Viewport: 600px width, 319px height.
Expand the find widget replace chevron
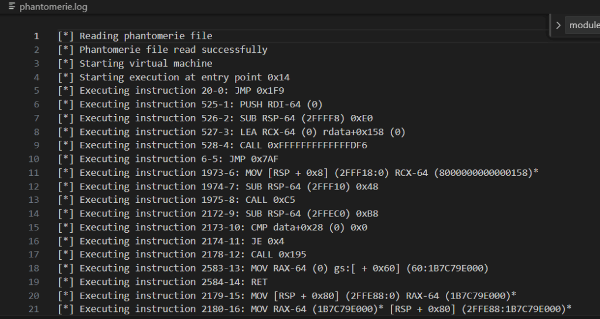558,25
